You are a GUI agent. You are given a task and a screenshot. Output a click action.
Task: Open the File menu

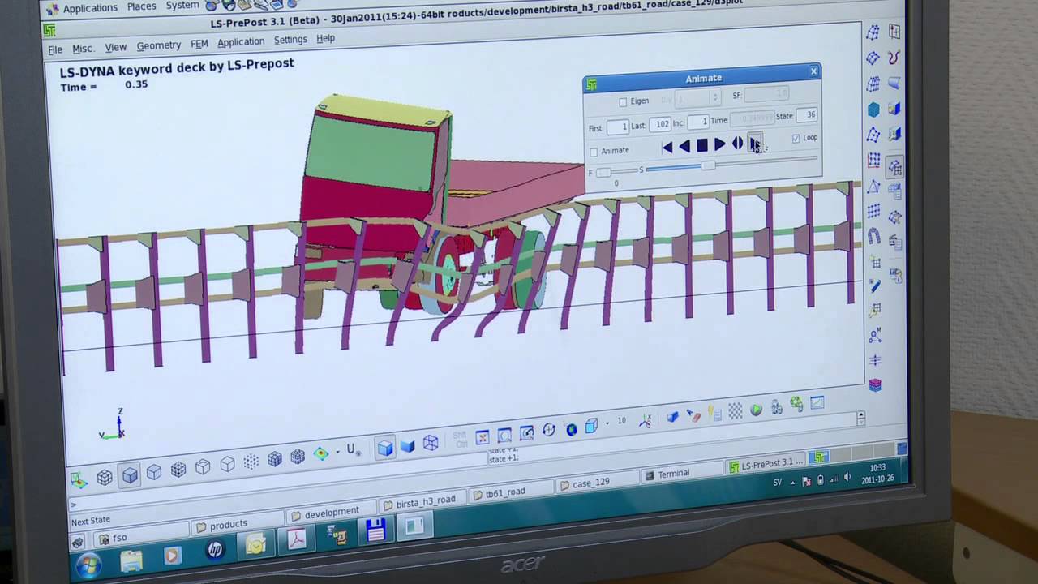pyautogui.click(x=54, y=49)
